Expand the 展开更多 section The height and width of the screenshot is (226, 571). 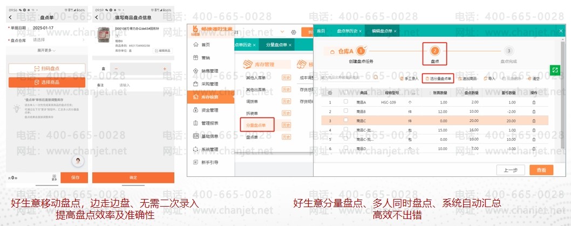click(x=47, y=50)
